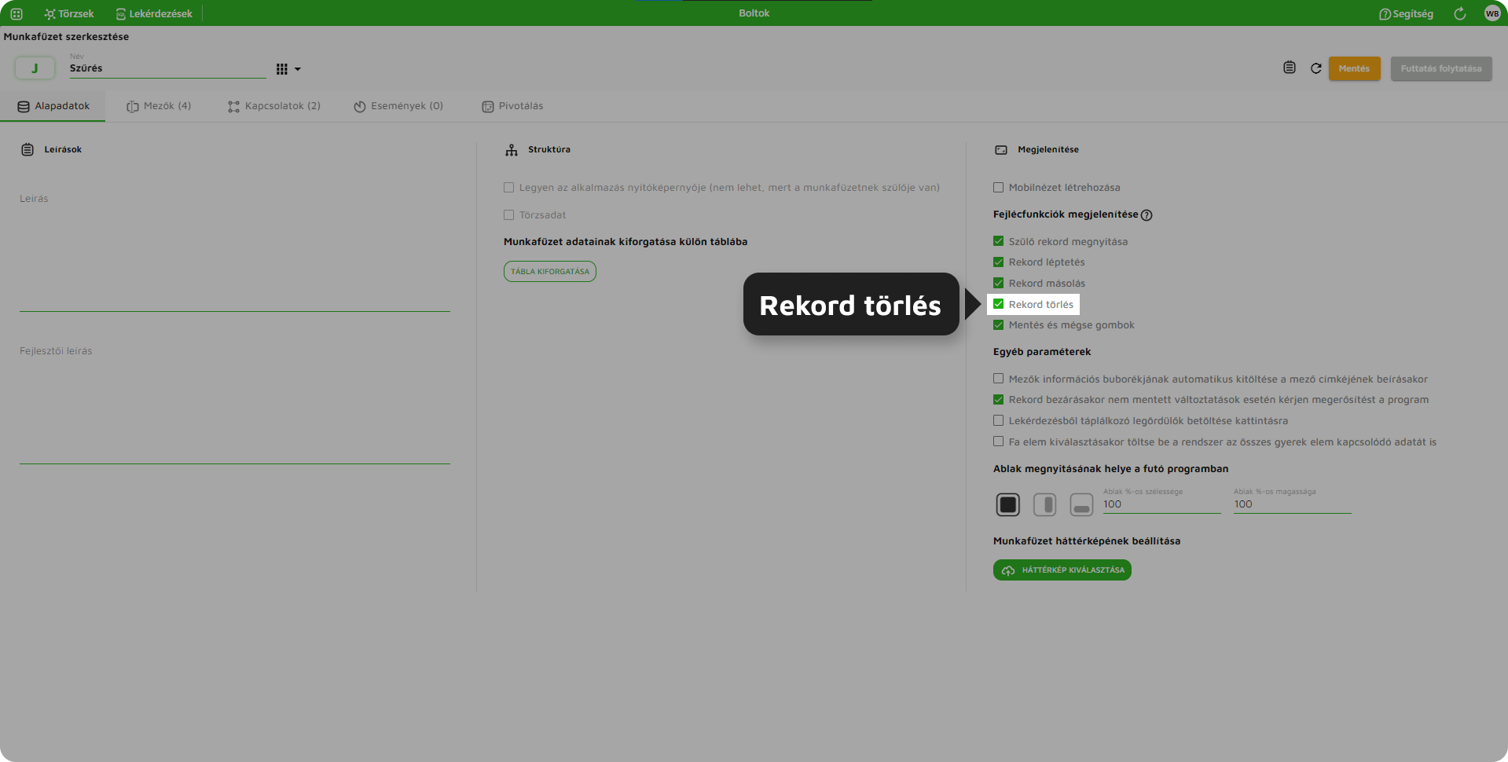Screen dimensions: 1508x762
Task: Click the Név field containing Szűrés
Action: click(x=167, y=68)
